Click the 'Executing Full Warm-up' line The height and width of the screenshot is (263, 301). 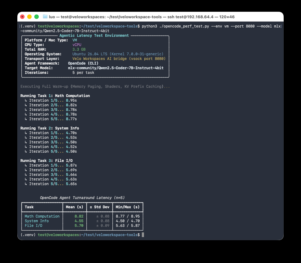pos(95,87)
